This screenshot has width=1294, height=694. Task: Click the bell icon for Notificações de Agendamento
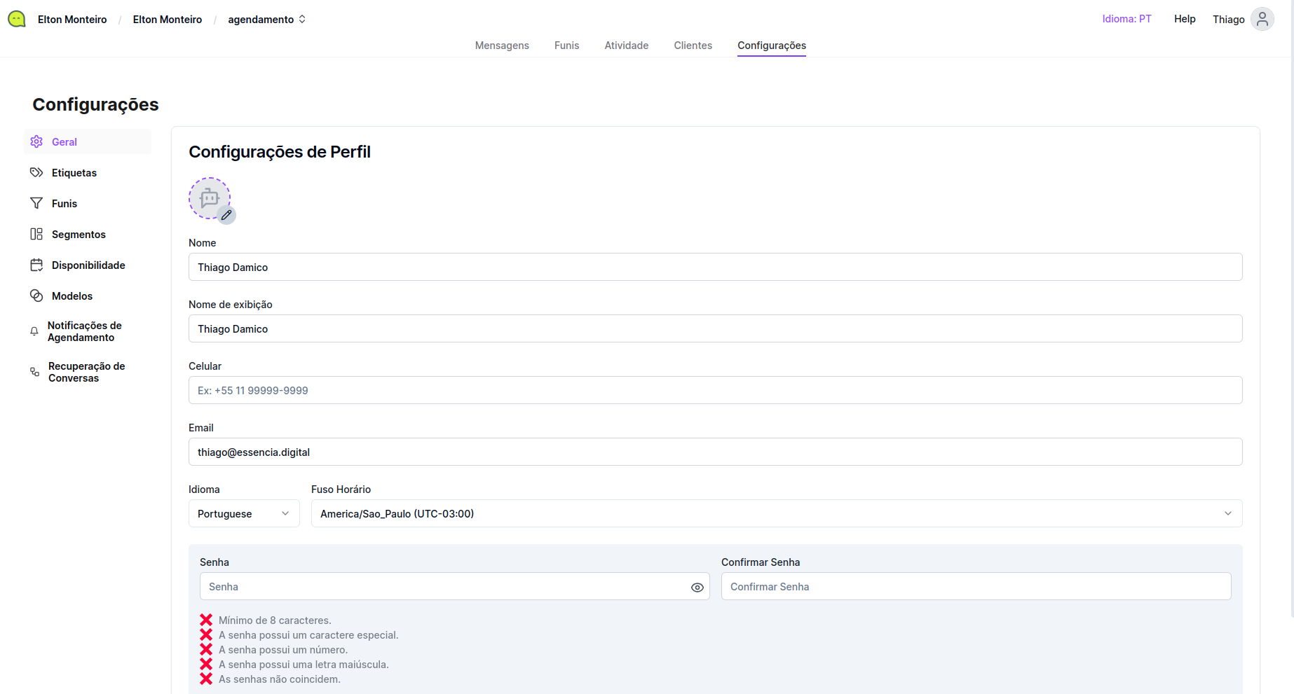coord(34,331)
